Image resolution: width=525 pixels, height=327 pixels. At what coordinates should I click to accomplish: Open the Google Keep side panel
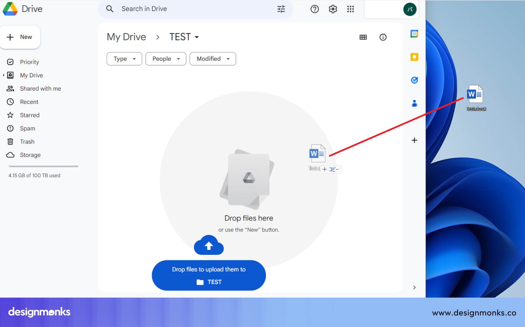pos(414,57)
